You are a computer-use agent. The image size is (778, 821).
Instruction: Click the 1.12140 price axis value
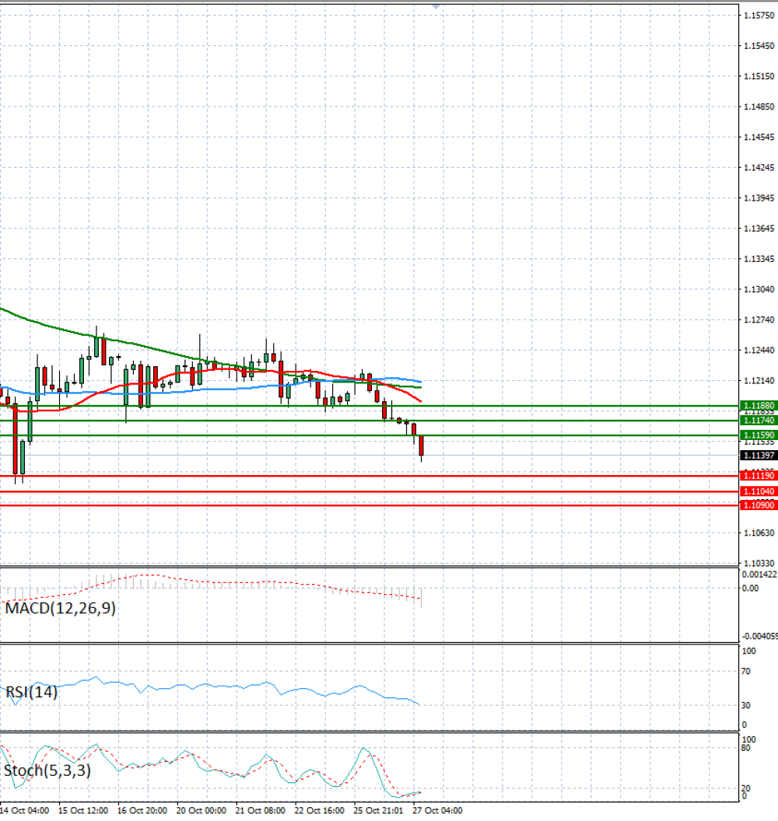pyautogui.click(x=759, y=381)
